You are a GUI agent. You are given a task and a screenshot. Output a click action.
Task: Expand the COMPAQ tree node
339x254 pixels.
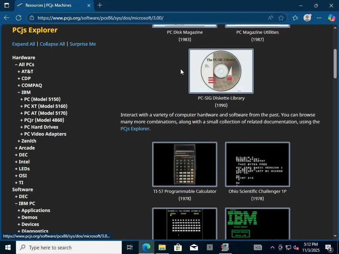click(29, 85)
